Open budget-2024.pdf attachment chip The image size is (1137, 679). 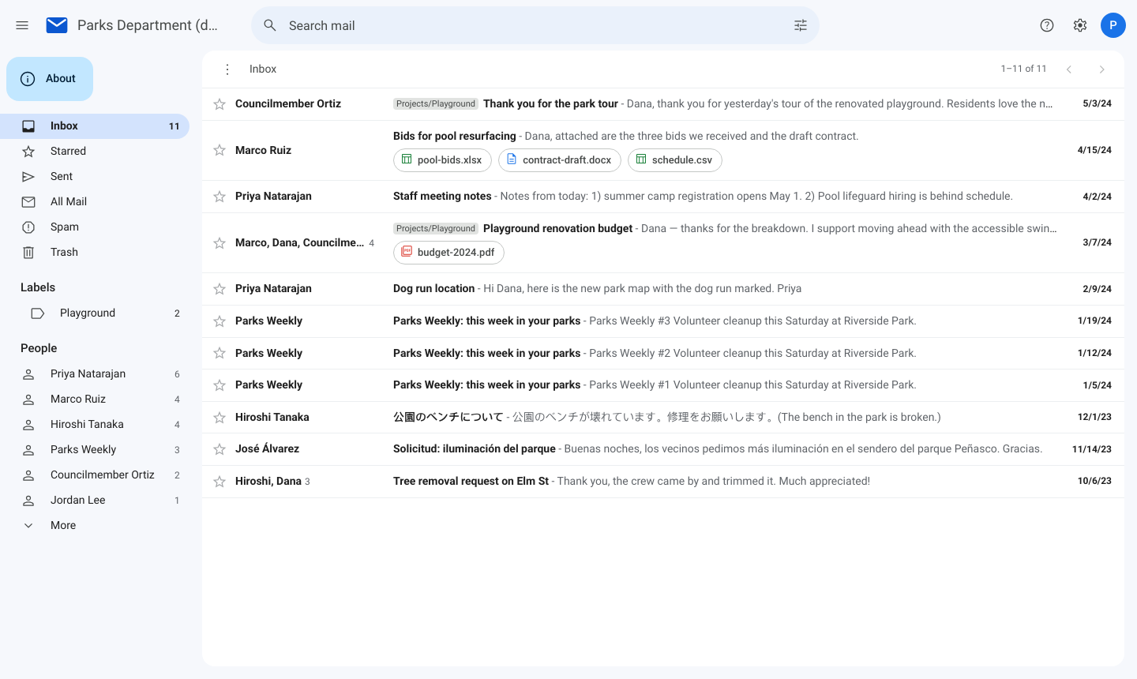pos(448,253)
